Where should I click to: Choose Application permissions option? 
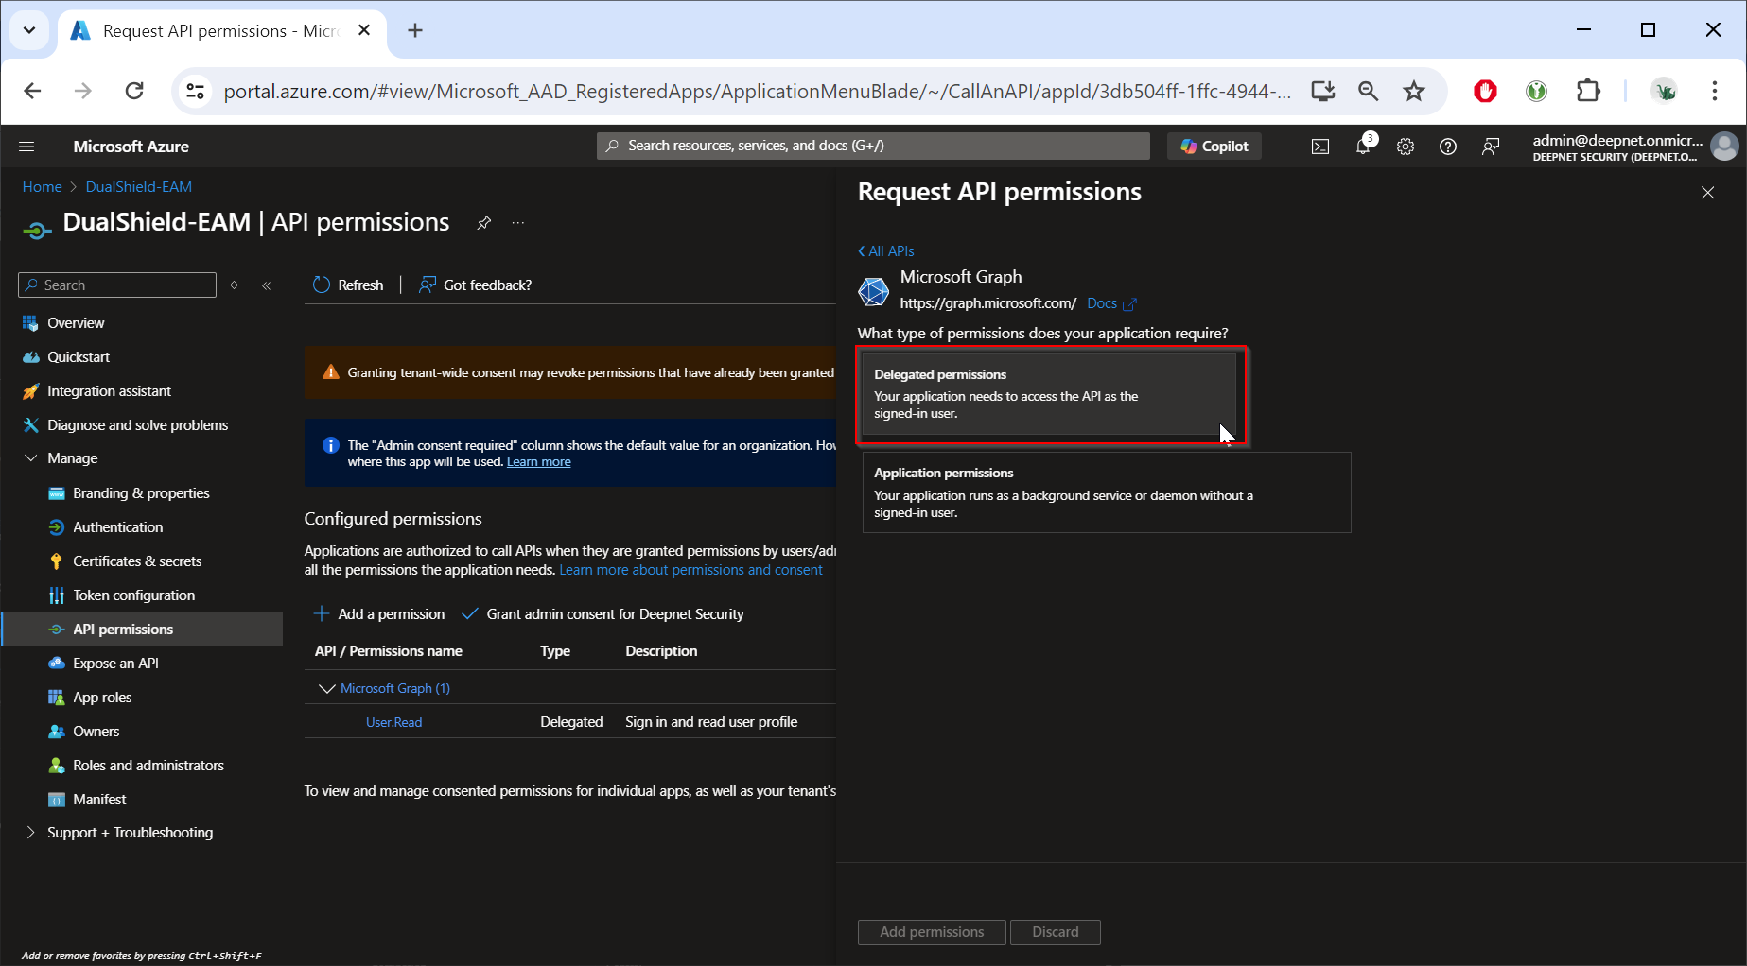(1106, 492)
